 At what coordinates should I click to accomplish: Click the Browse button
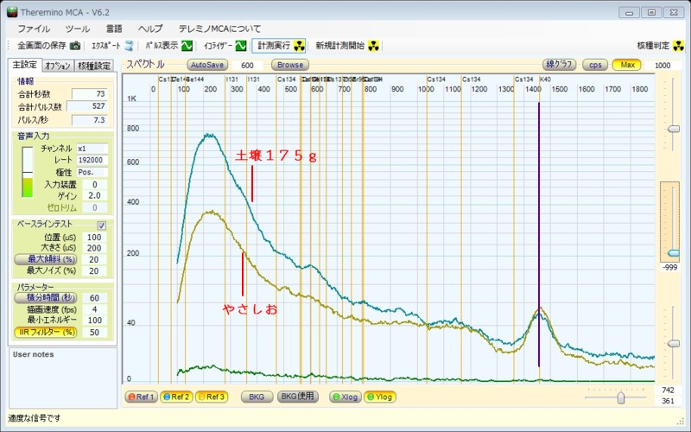point(290,65)
